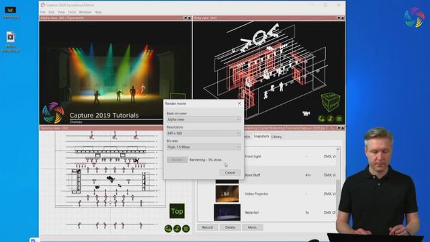Click the greyed-out Render button

(x=177, y=160)
